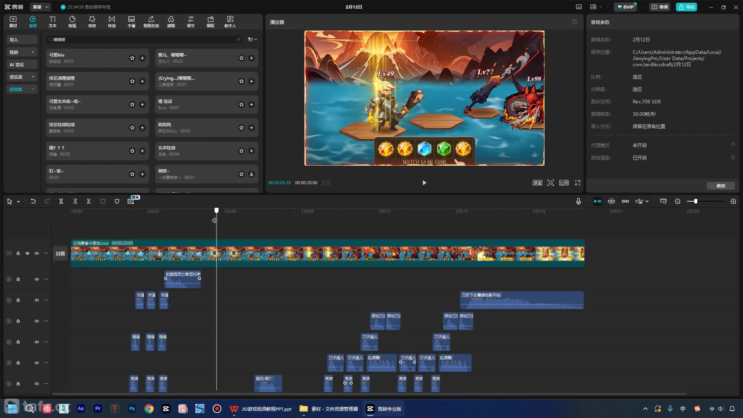The height and width of the screenshot is (418, 743).
Task: Open the 素材 media tab
Action: pos(13,22)
